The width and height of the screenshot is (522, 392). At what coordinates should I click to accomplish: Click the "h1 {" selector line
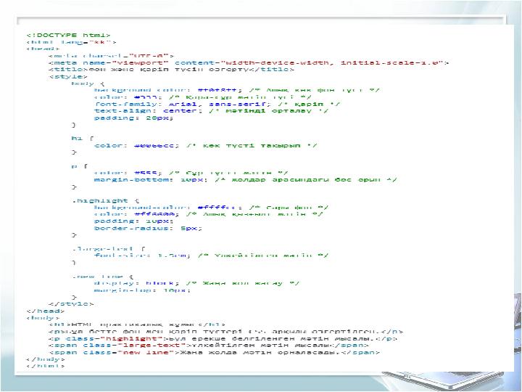point(83,139)
